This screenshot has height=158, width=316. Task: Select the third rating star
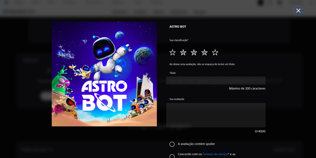click(194, 53)
